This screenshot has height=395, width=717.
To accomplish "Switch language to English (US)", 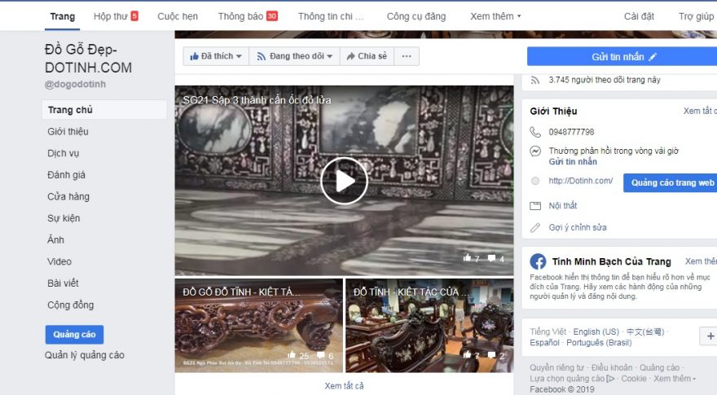I will point(596,332).
